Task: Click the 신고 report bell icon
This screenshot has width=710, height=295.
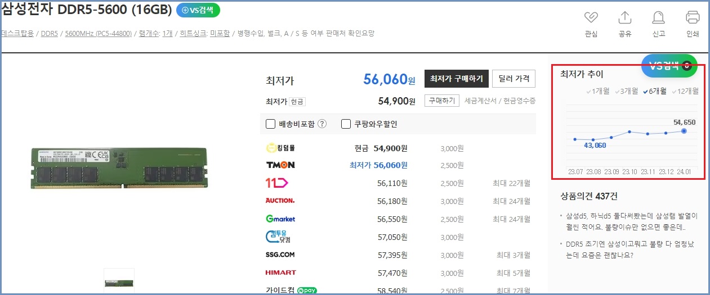Action: tap(658, 17)
